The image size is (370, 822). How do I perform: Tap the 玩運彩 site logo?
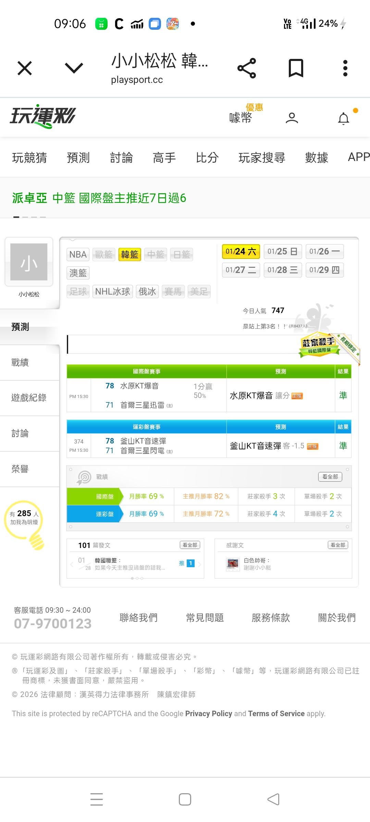pos(42,116)
